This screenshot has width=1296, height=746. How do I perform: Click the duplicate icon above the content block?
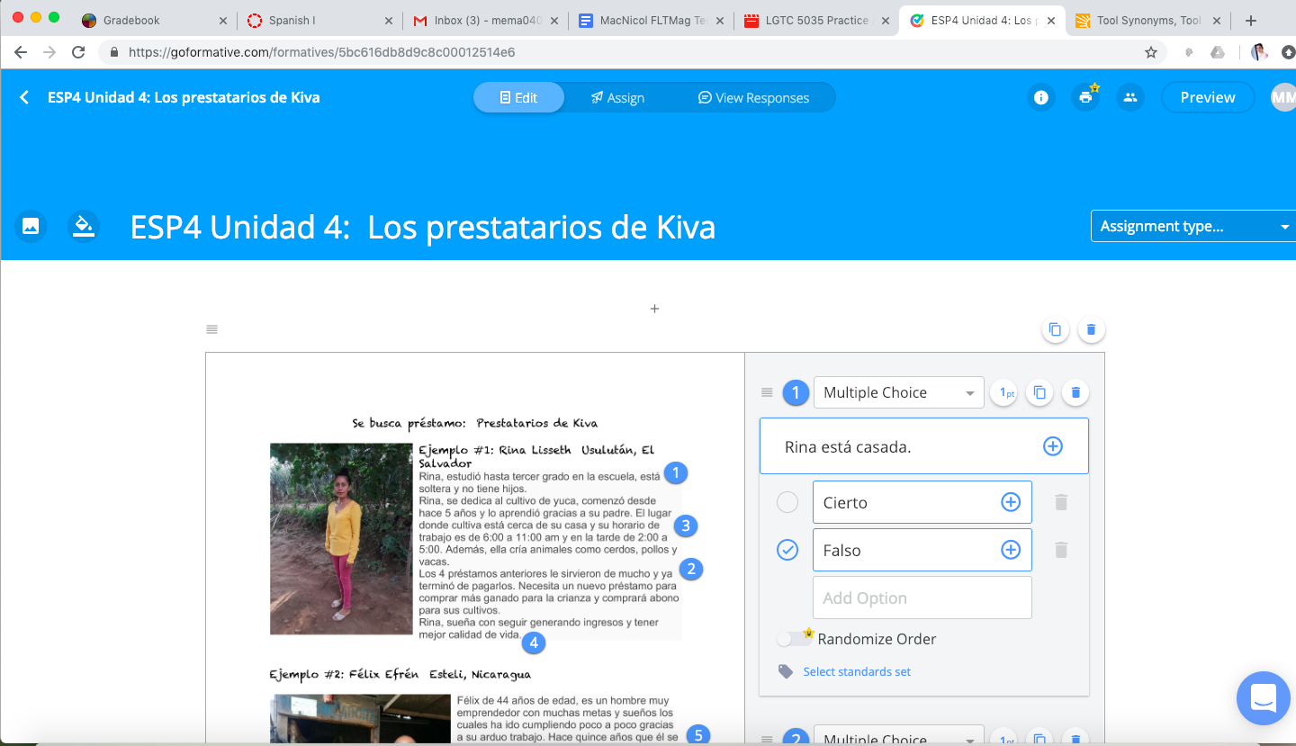coord(1055,329)
